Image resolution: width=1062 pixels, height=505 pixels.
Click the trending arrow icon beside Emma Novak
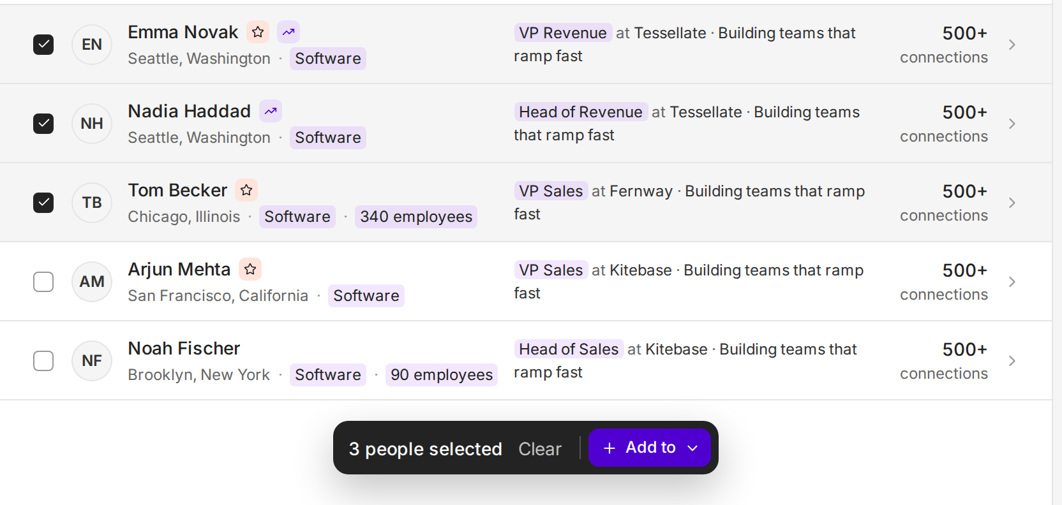[288, 32]
